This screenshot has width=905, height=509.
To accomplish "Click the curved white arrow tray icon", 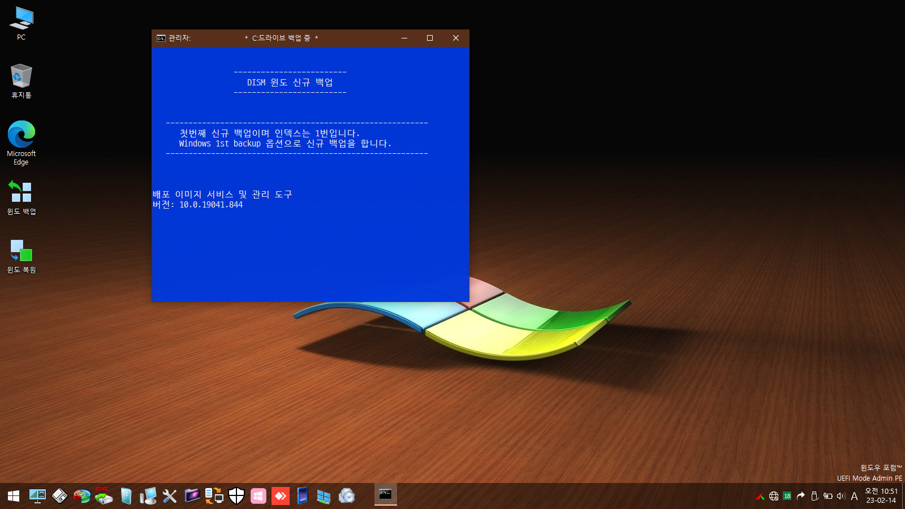I will click(800, 496).
